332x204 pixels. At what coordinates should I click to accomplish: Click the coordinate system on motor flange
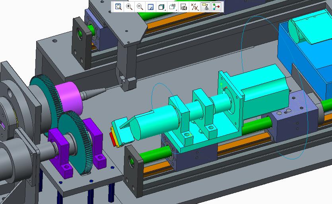click(x=223, y=88)
